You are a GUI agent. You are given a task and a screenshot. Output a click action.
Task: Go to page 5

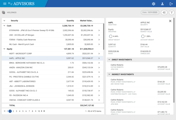pyautogui.click(x=23, y=111)
